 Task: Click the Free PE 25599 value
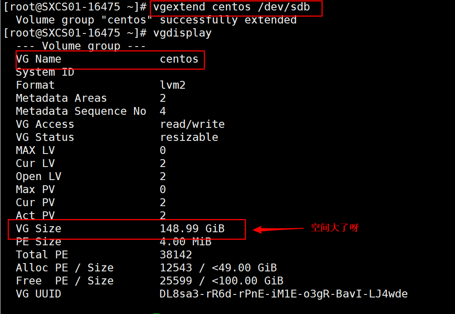coord(176,281)
